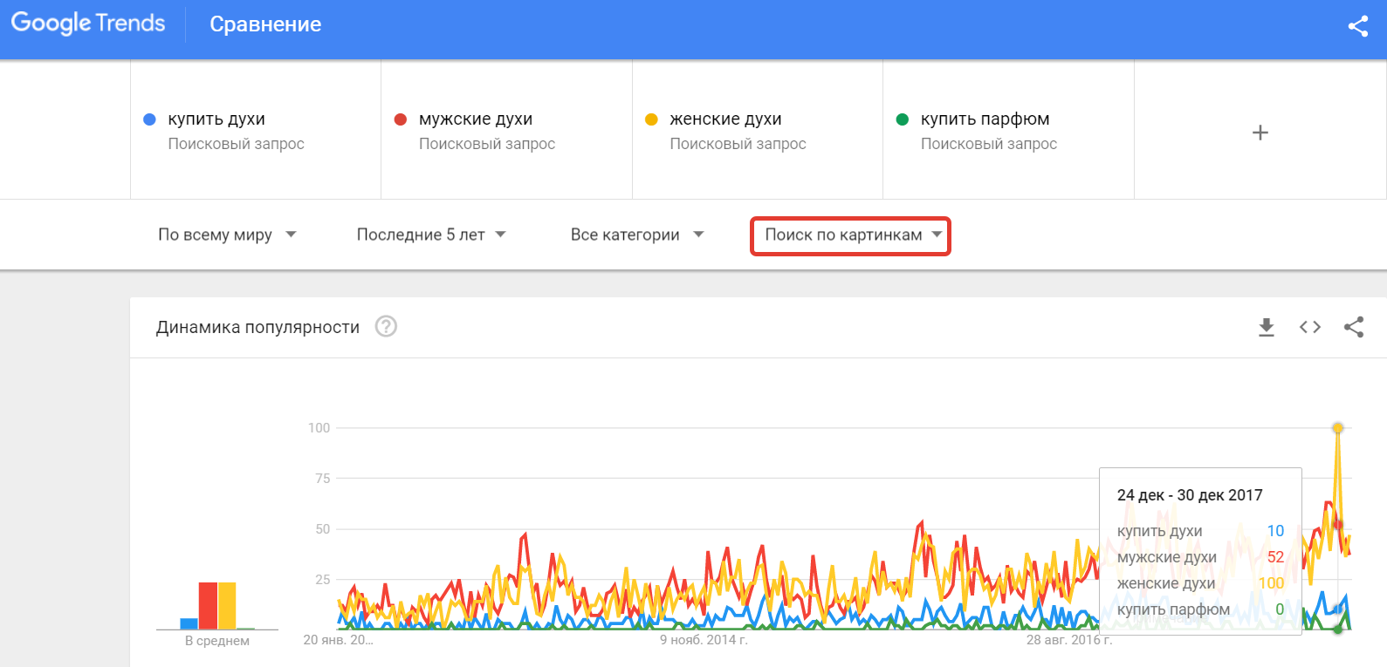Edit the мужские духи search term
The width and height of the screenshot is (1387, 667).
[476, 119]
